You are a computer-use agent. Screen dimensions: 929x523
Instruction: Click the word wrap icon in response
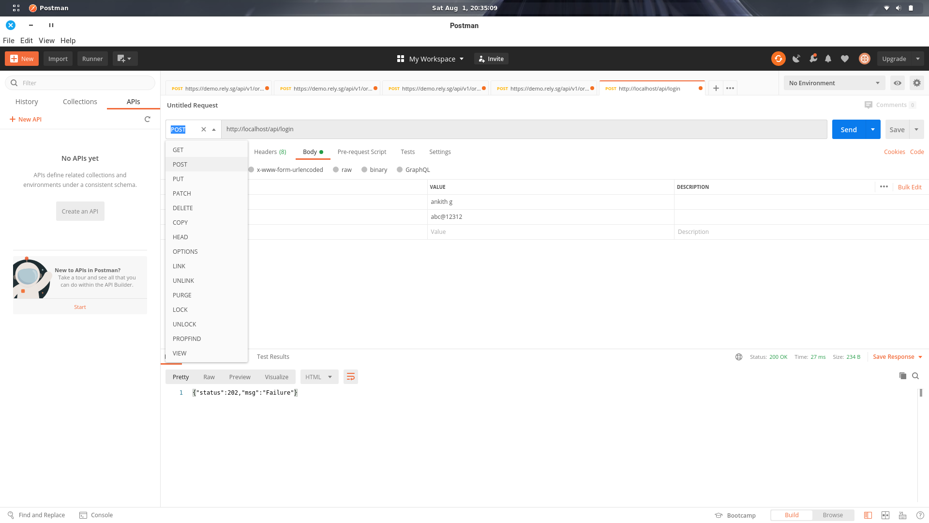[351, 377]
